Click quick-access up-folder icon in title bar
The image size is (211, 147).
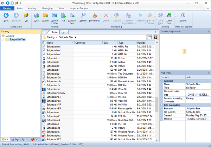tap(17, 3)
